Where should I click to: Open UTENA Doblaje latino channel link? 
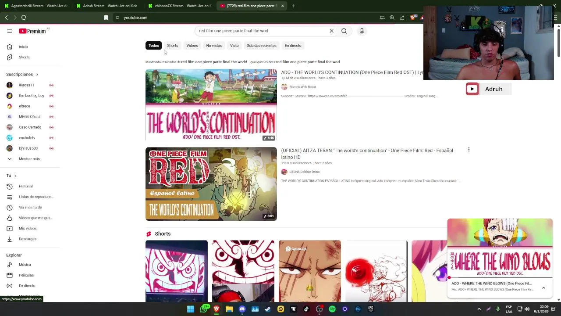point(304,172)
